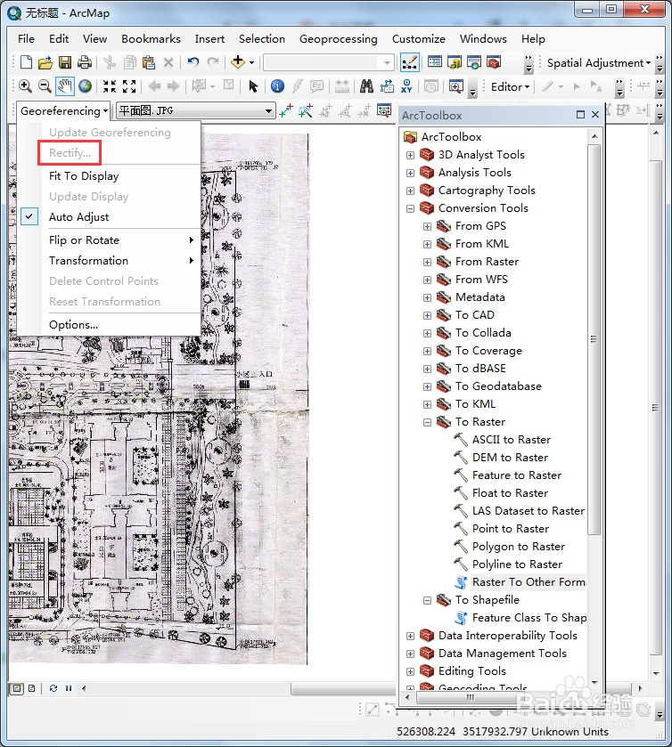Open a map document with Open icon
Screen dimensions: 672x747
[45, 62]
